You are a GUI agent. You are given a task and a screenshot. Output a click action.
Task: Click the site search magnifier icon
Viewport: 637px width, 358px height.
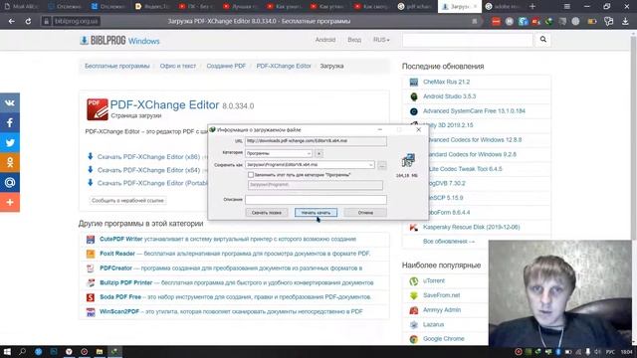pyautogui.click(x=542, y=40)
